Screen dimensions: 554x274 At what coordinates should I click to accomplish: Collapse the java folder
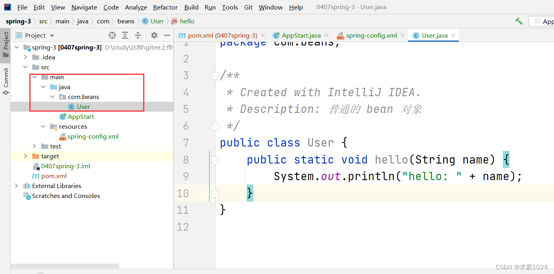[x=43, y=87]
